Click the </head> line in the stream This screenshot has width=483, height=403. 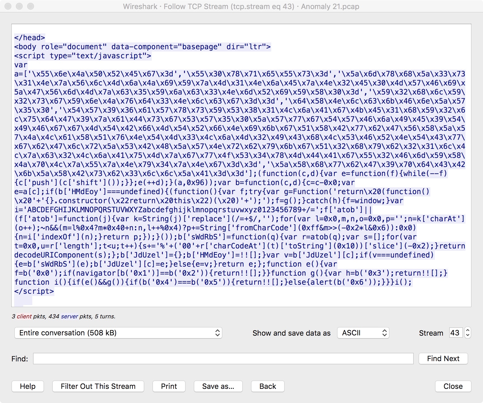click(x=29, y=38)
